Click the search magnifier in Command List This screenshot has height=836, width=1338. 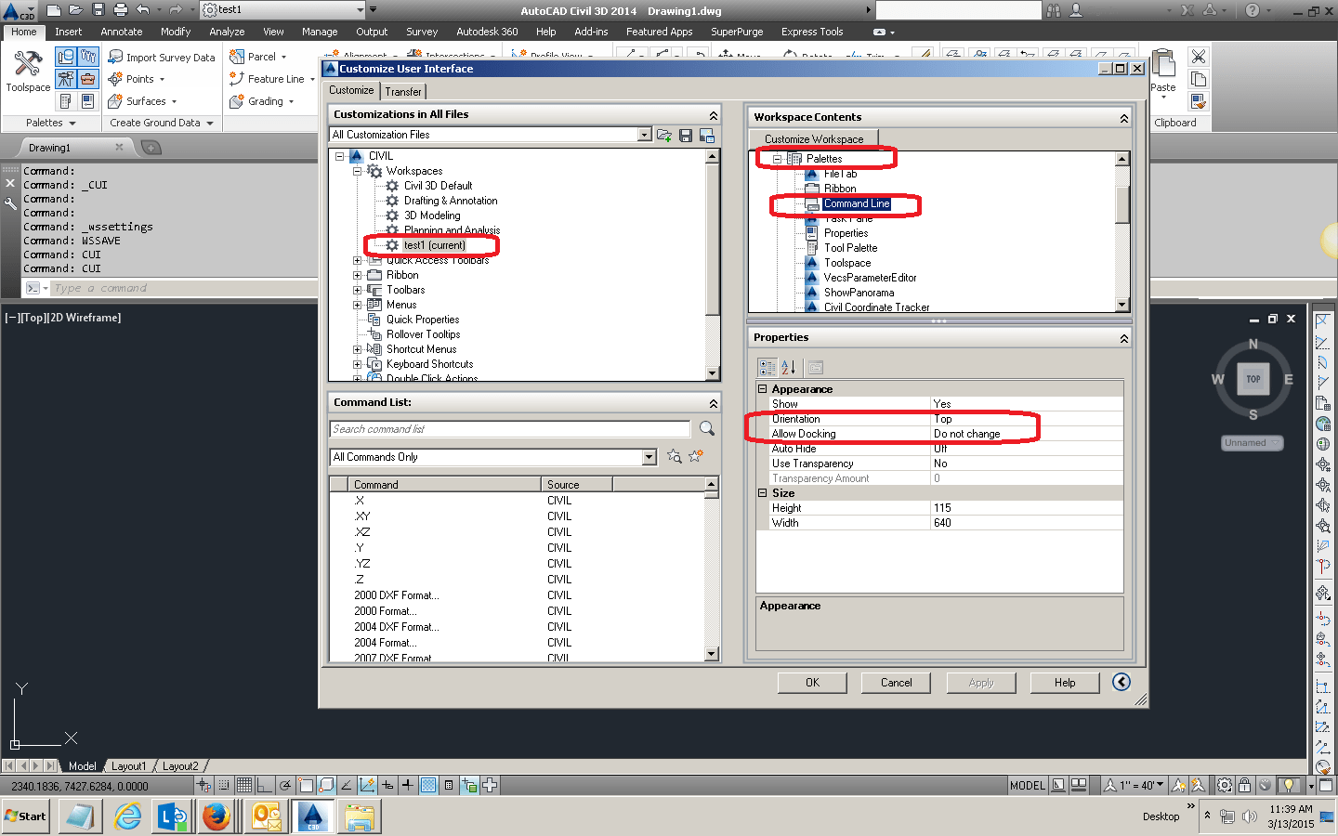707,428
